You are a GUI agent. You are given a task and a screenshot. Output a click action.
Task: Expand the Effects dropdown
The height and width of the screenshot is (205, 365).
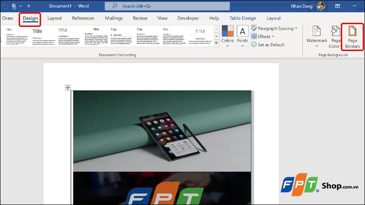point(264,36)
